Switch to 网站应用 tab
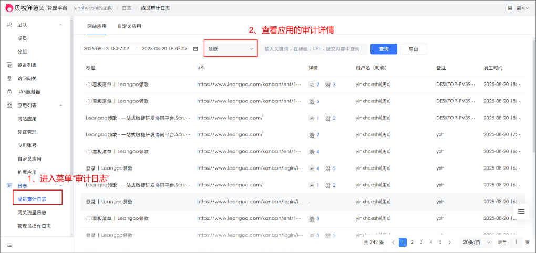This screenshot has height=253, width=536. 97,26
